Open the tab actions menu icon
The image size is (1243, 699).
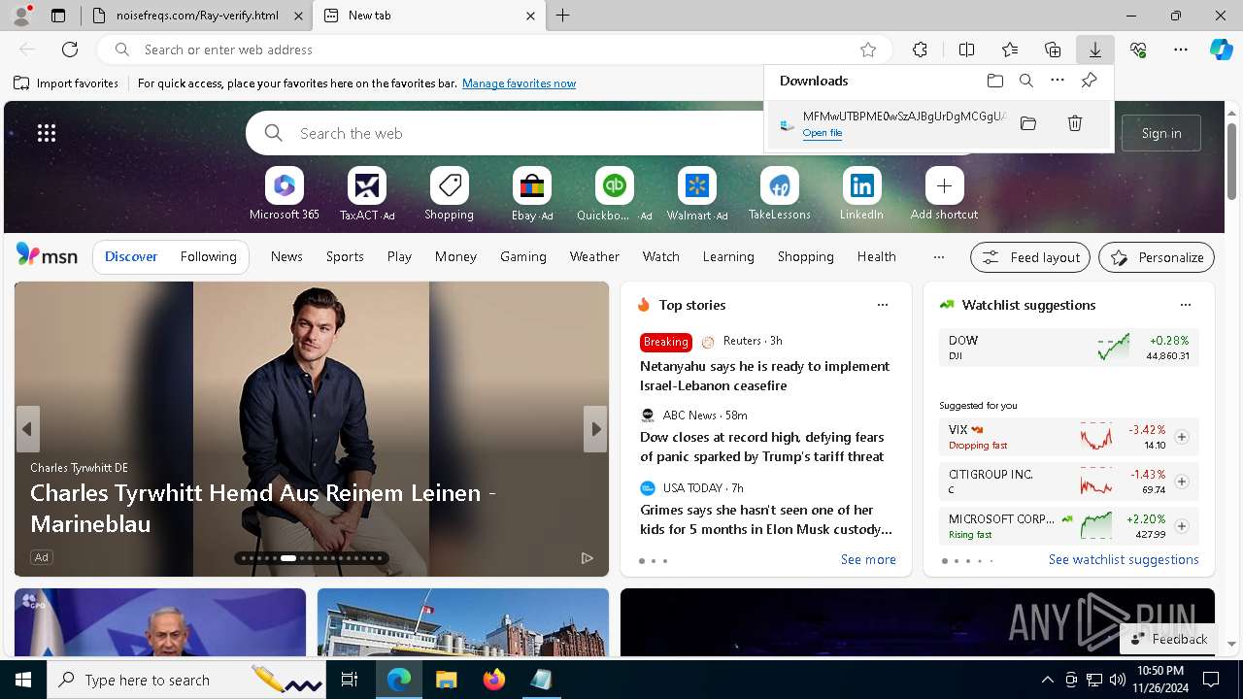pos(58,16)
